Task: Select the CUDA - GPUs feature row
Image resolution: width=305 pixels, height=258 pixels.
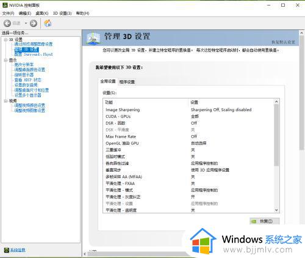Action: (x=188, y=117)
